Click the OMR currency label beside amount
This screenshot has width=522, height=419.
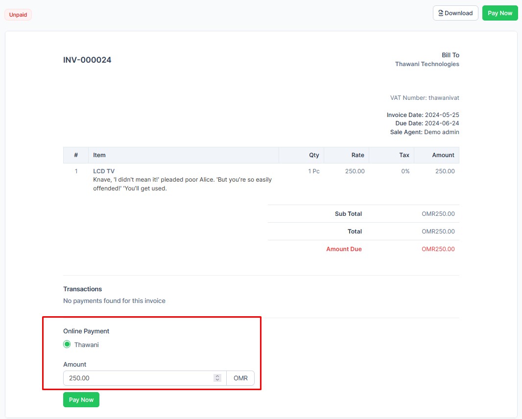tap(240, 378)
